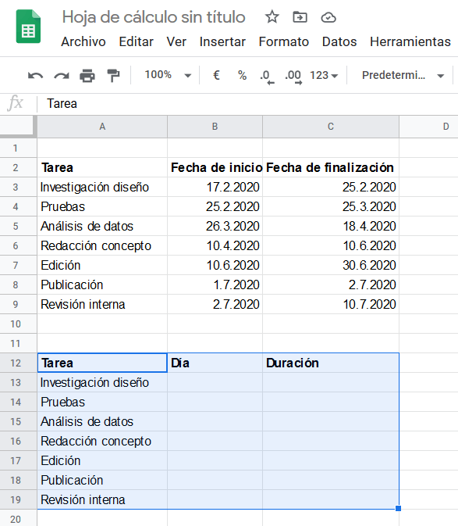Star the spreadsheet document
Viewport: 458px width, 526px height.
[x=272, y=16]
